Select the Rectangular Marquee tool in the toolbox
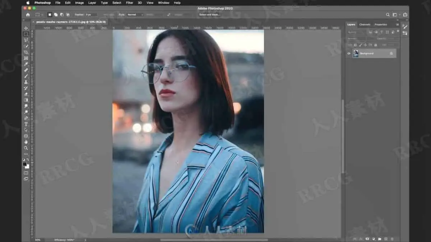The height and width of the screenshot is (242, 431). tap(26, 34)
